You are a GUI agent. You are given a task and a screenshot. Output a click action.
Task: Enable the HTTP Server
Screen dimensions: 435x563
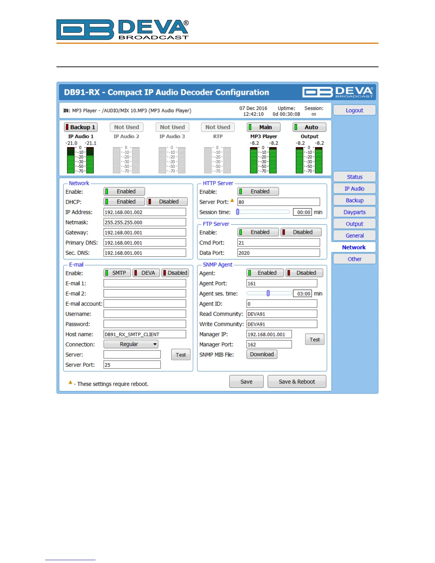pyautogui.click(x=258, y=192)
